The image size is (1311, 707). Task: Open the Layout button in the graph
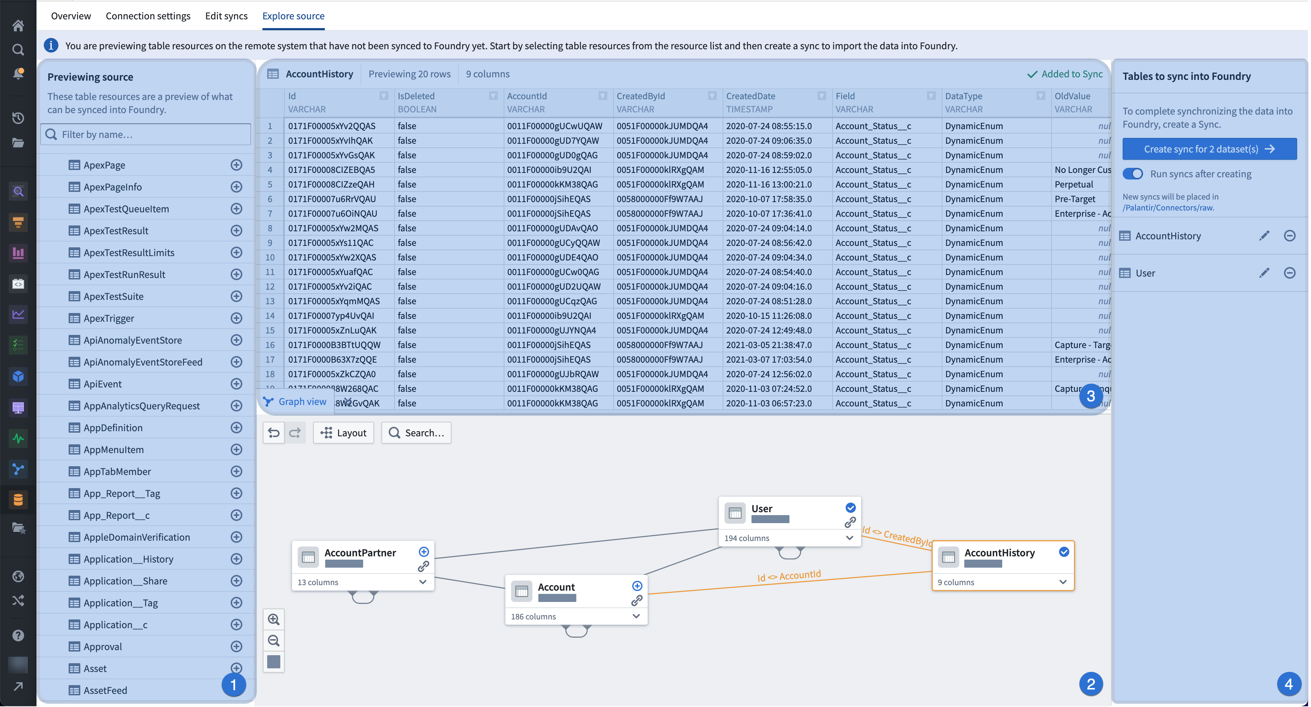[x=343, y=432]
